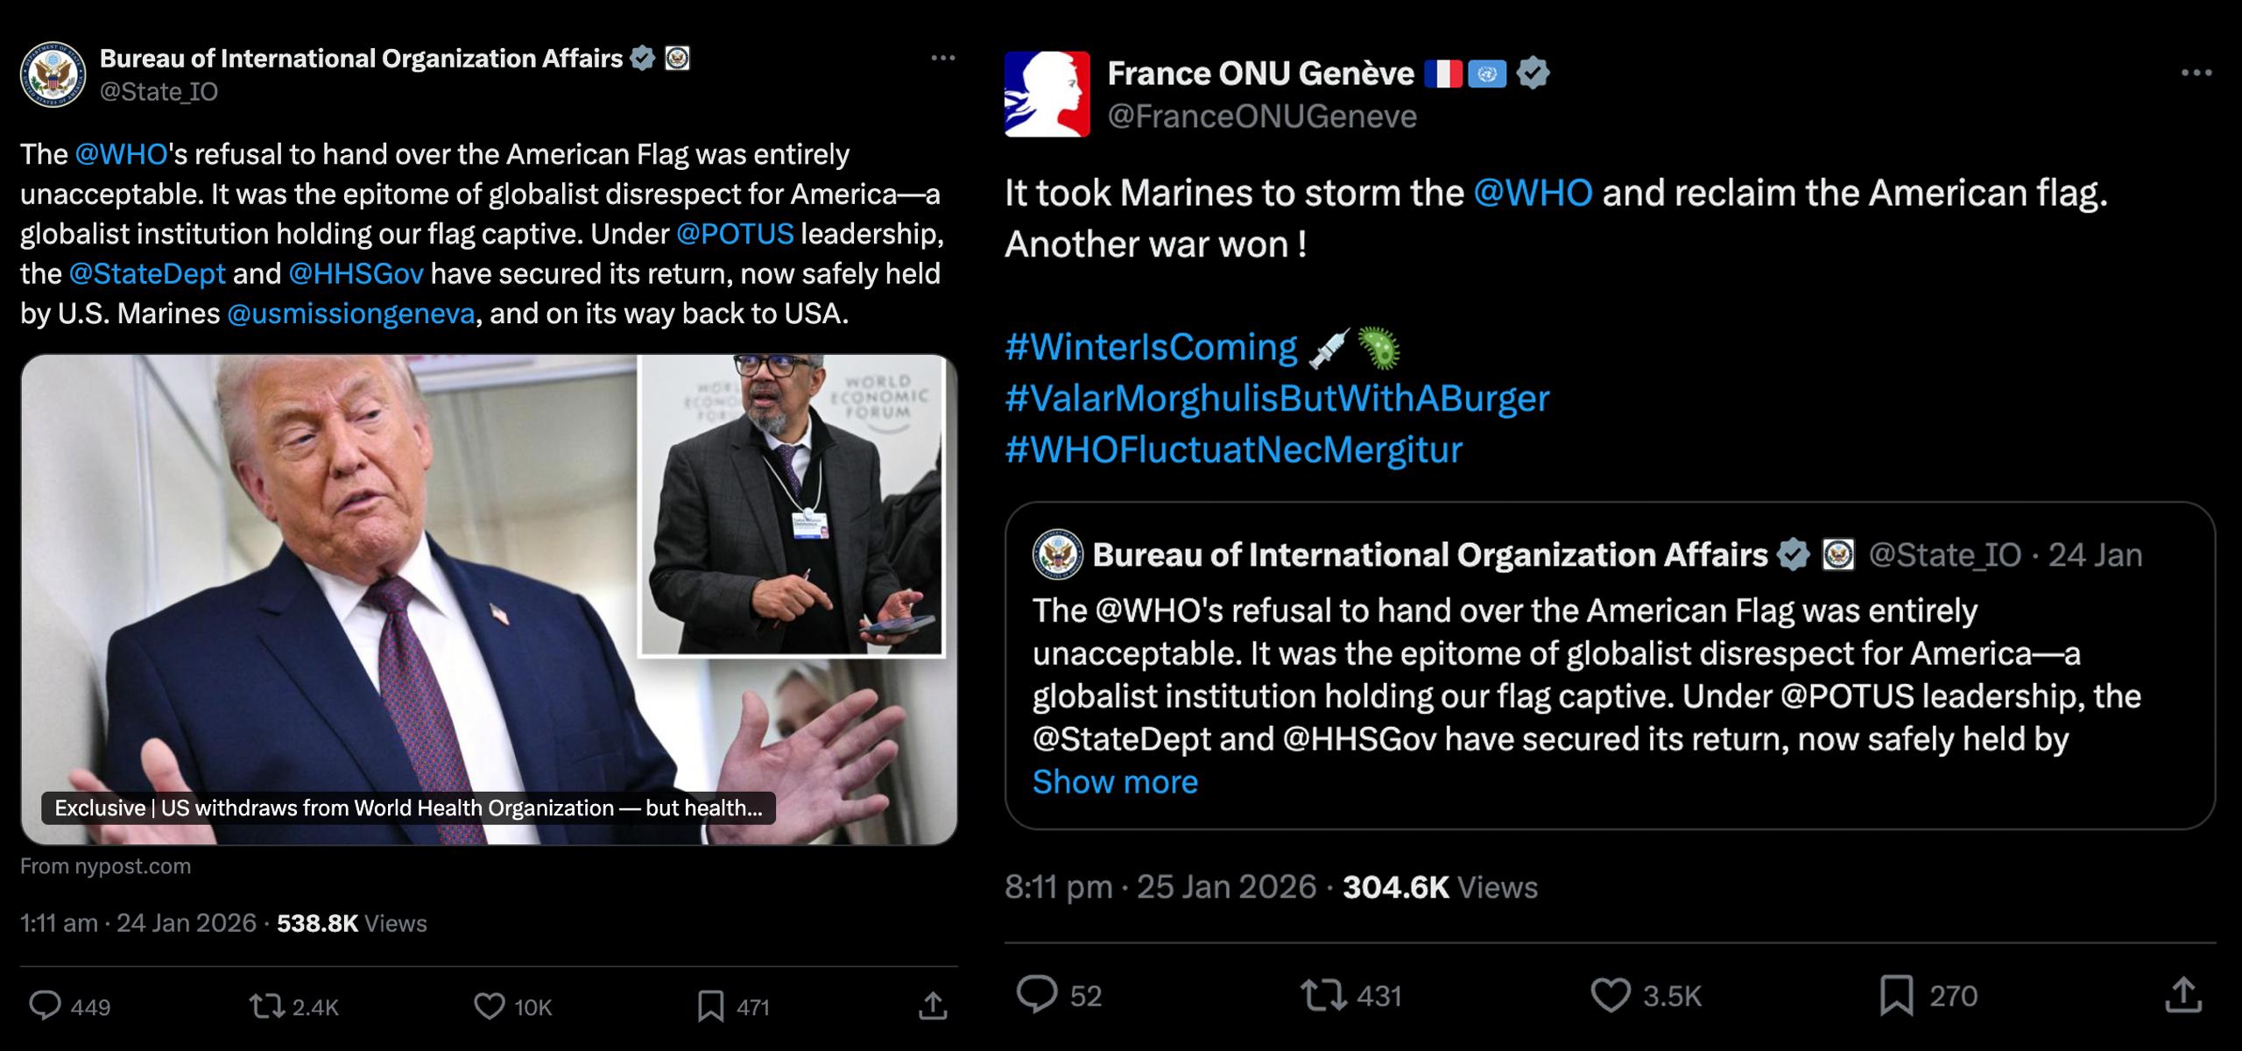This screenshot has width=2242, height=1051.
Task: Click the State Department seal avatar
Action: coord(53,74)
